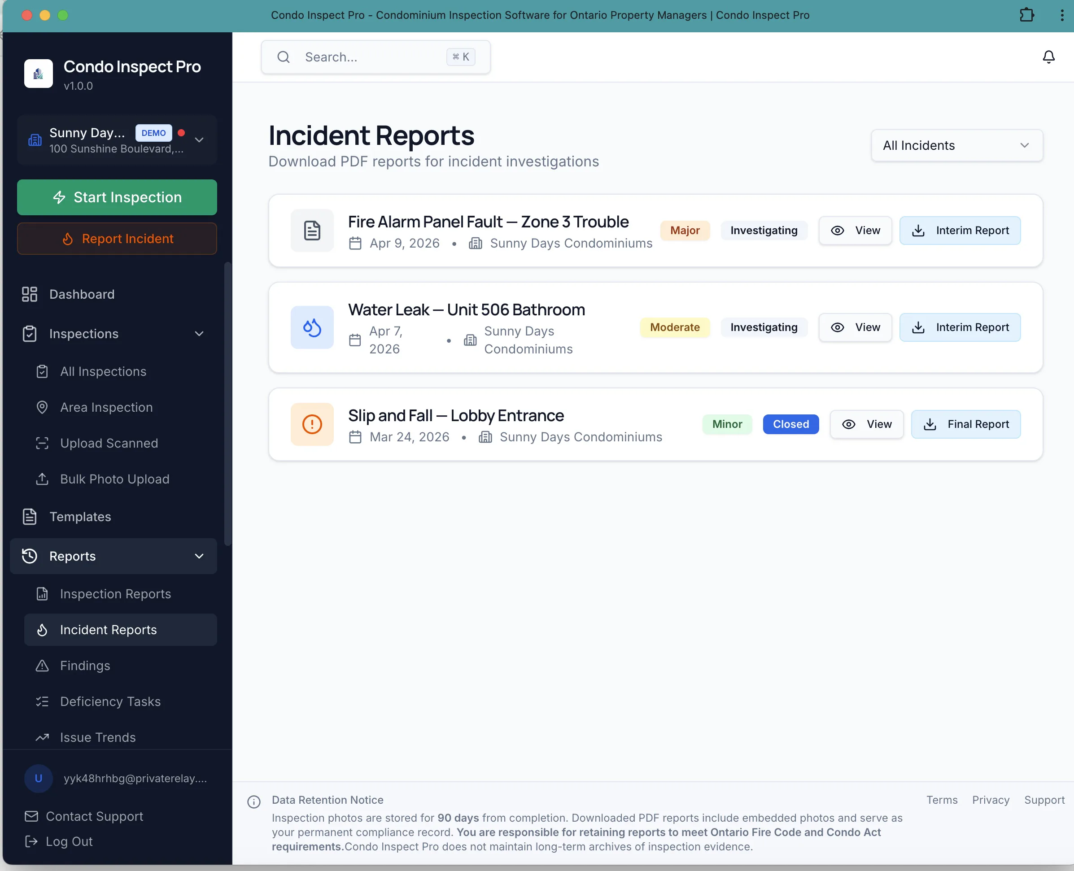Viewport: 1074px width, 871px height.
Task: Download the Slip and Fall Final Report
Action: point(966,424)
